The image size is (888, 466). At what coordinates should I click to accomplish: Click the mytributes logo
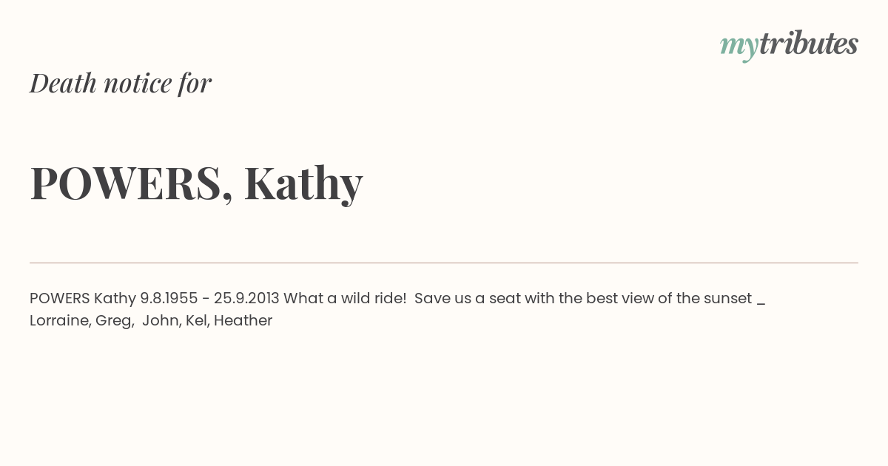[789, 46]
